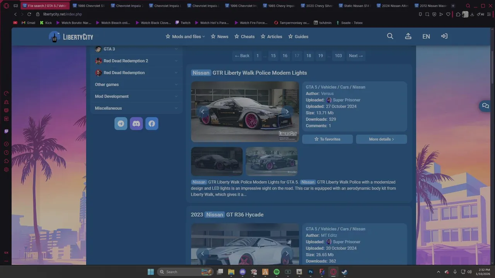Add Nissan GTR Liberty Walk to favorites
Image resolution: width=495 pixels, height=278 pixels.
pyautogui.click(x=328, y=139)
